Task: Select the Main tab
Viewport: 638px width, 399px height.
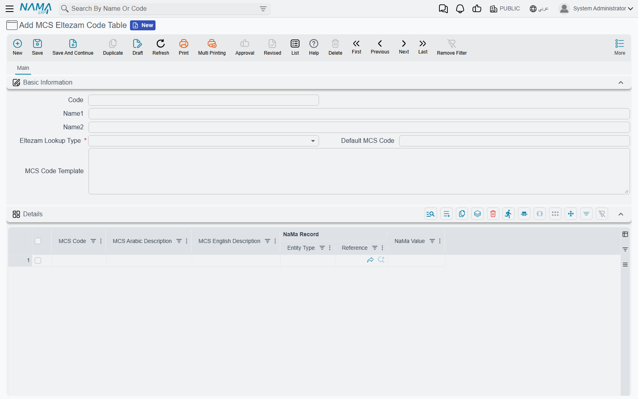Action: 23,68
